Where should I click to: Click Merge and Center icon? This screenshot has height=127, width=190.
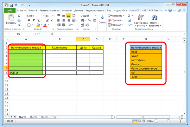pyautogui.click(x=73, y=20)
